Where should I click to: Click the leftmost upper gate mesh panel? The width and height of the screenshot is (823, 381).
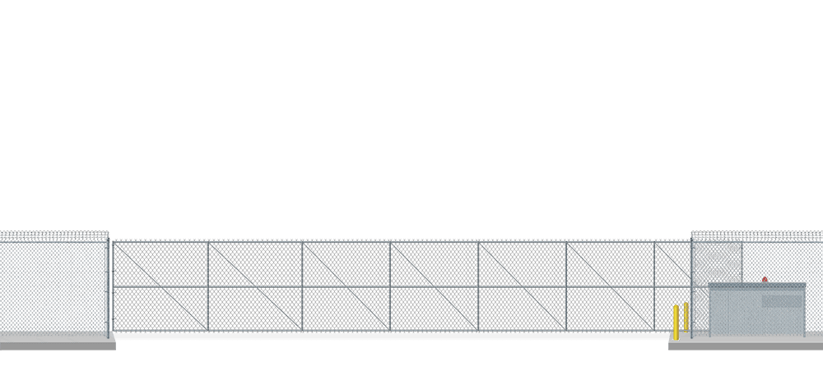pos(160,263)
